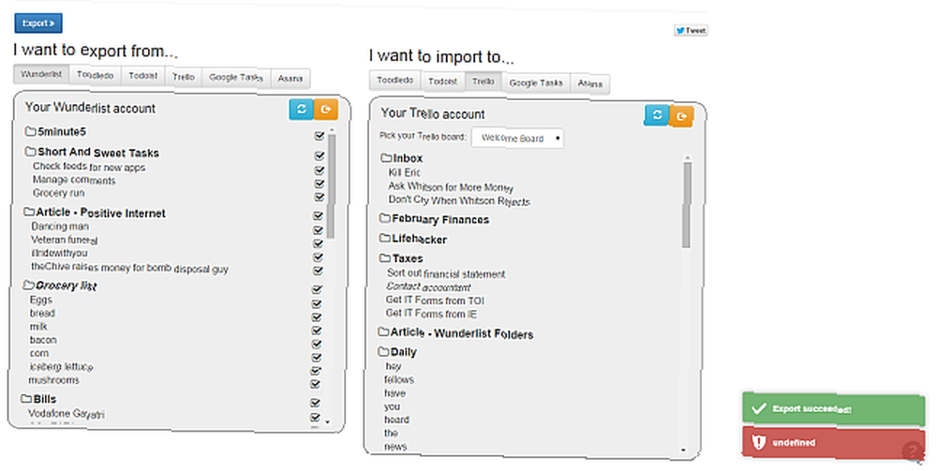Select the Google Tasks export tab
The width and height of the screenshot is (937, 471).
point(236,78)
